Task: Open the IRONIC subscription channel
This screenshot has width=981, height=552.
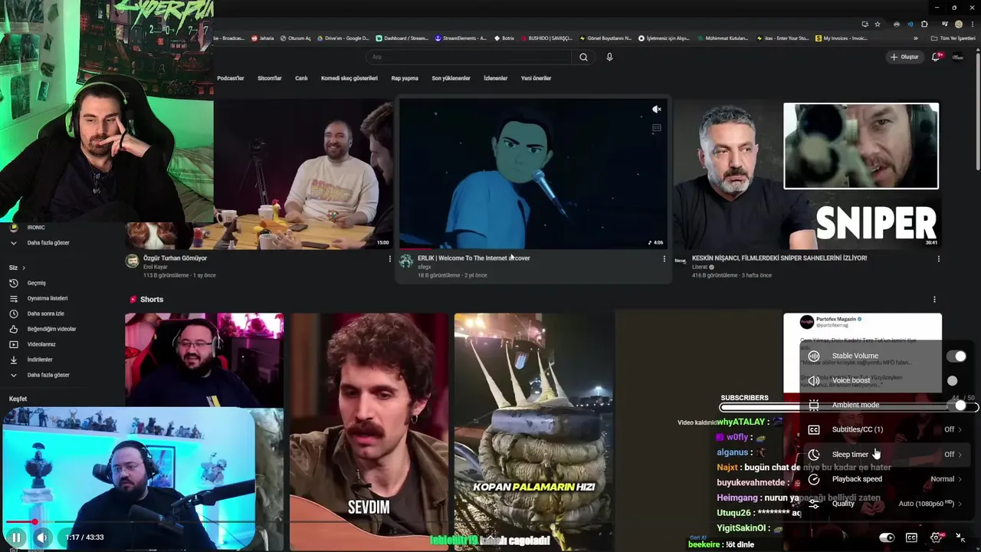Action: pyautogui.click(x=36, y=228)
